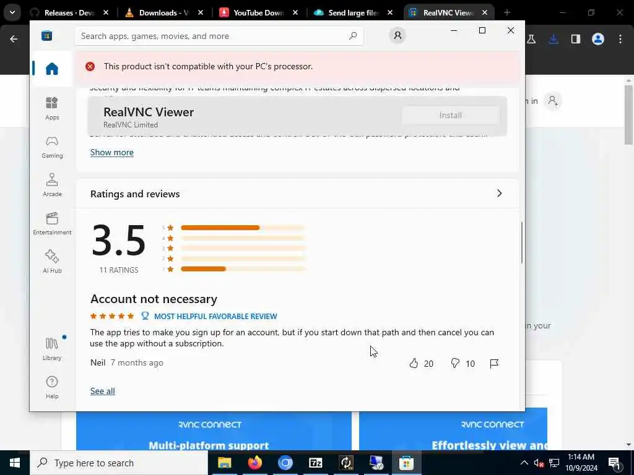Open the tab search dropdown in Chrome
The height and width of the screenshot is (475, 634).
pyautogui.click(x=12, y=12)
